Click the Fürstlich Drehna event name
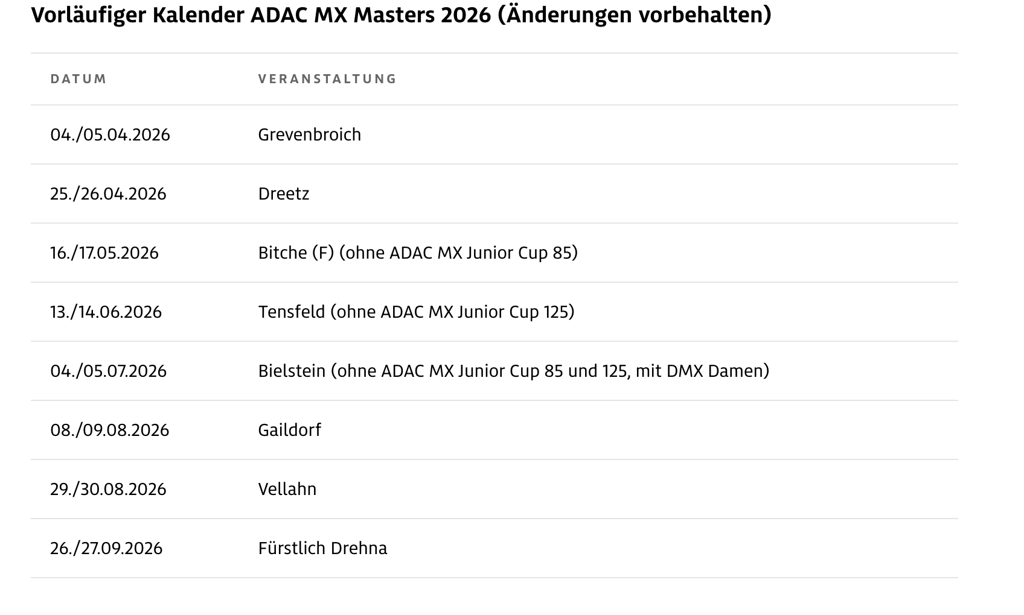The width and height of the screenshot is (1024, 615). coord(322,548)
